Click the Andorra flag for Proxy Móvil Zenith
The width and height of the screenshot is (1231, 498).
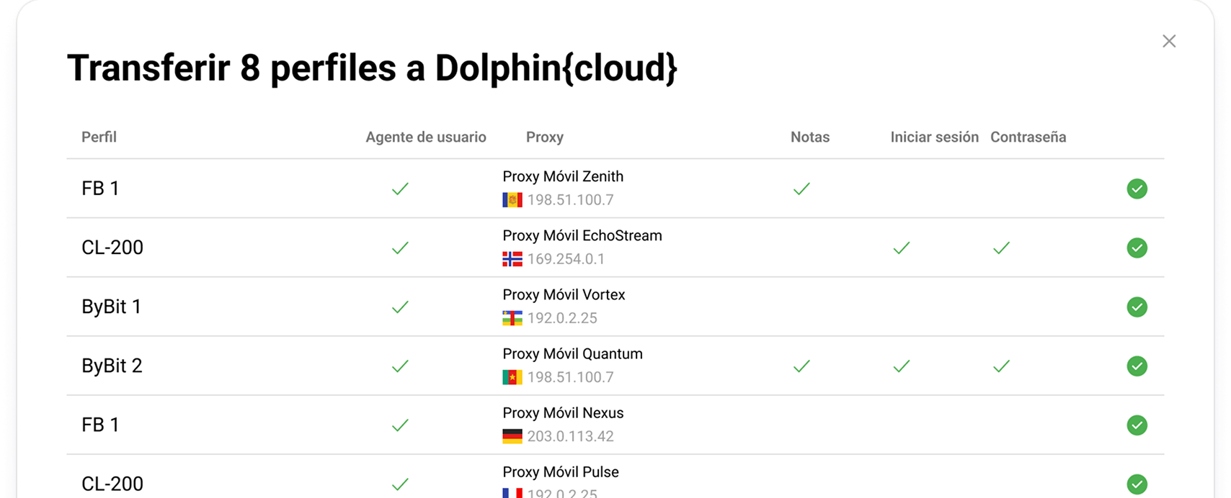pyautogui.click(x=512, y=200)
